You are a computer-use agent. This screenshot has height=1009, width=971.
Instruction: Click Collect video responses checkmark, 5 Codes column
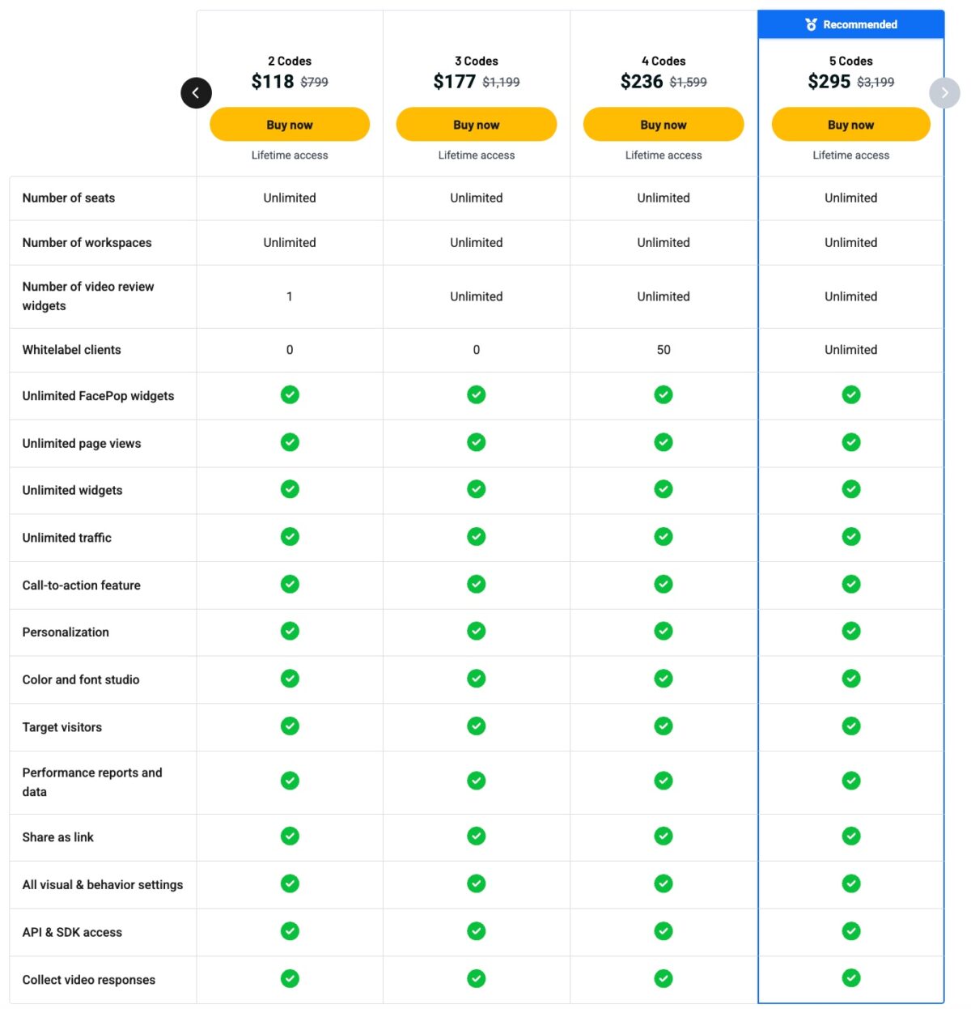(851, 978)
